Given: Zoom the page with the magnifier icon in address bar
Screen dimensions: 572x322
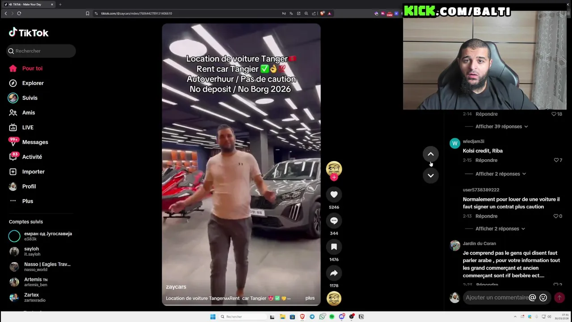Looking at the screenshot, I should pos(306,13).
